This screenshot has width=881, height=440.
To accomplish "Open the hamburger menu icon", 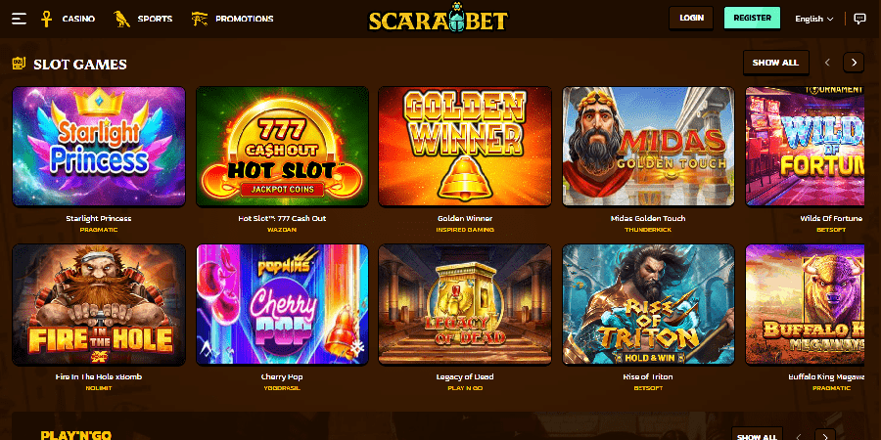I will 20,19.
